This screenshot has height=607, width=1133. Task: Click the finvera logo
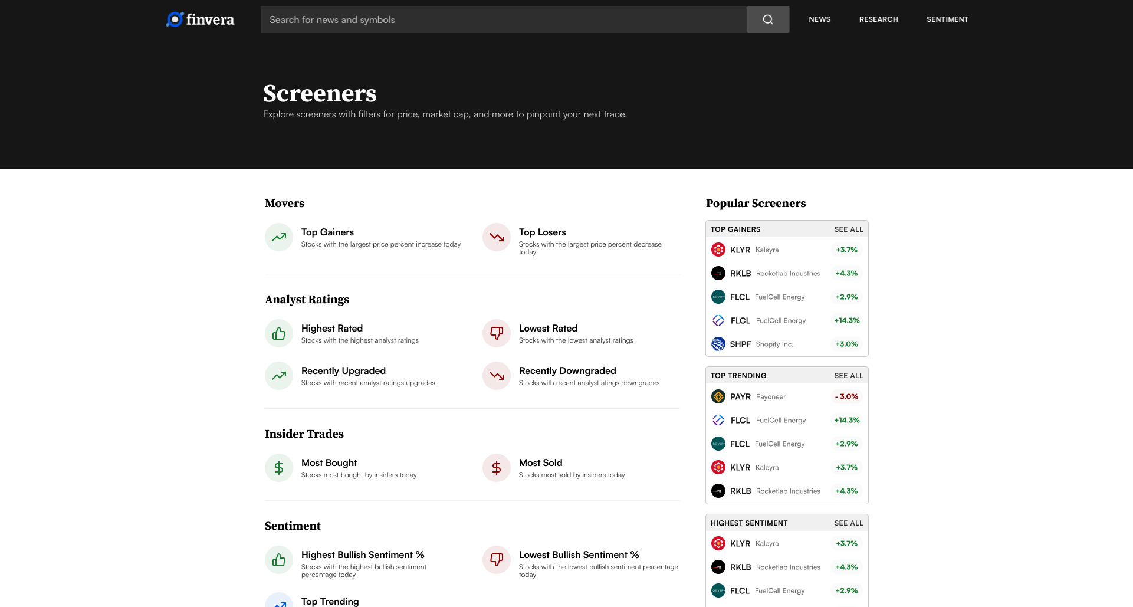200,19
